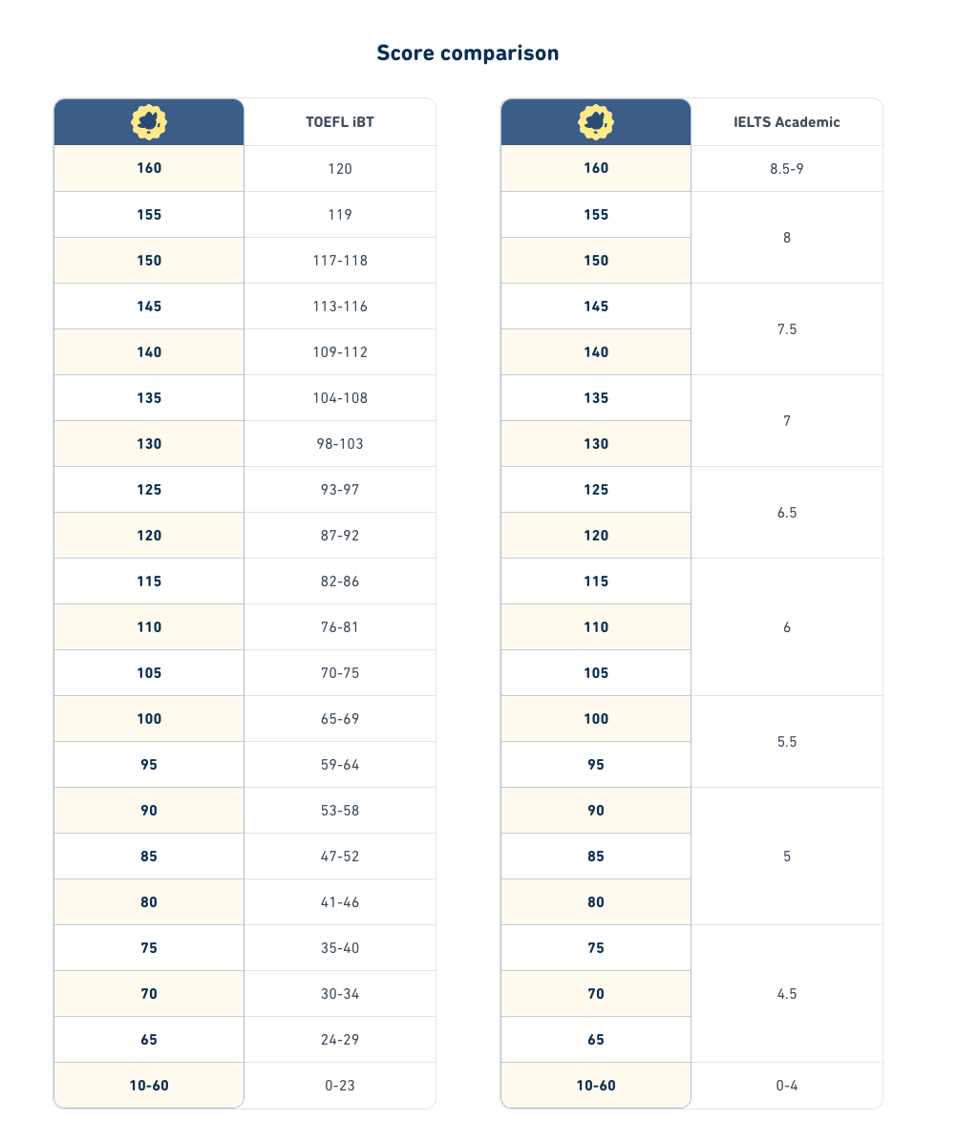The height and width of the screenshot is (1121, 957).
Task: Select the 104-108 TOEFL score cell
Action: [x=340, y=398]
